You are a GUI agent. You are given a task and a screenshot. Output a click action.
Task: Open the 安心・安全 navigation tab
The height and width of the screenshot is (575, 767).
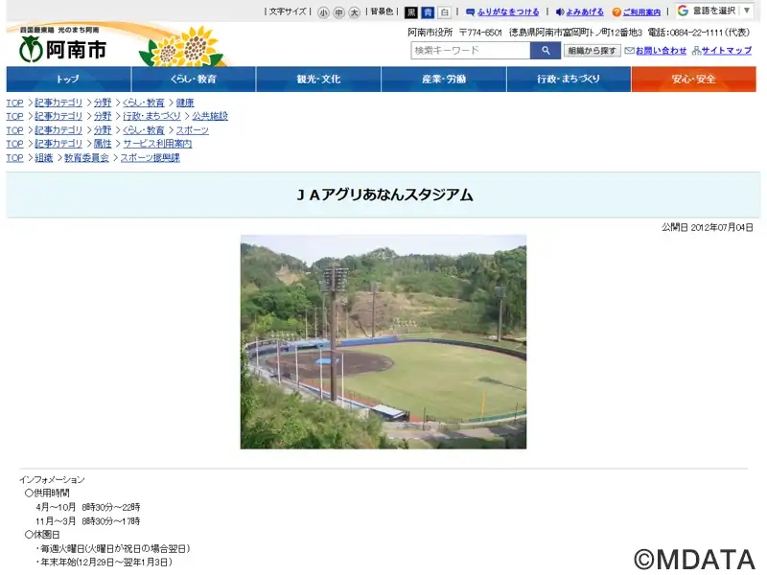point(693,80)
